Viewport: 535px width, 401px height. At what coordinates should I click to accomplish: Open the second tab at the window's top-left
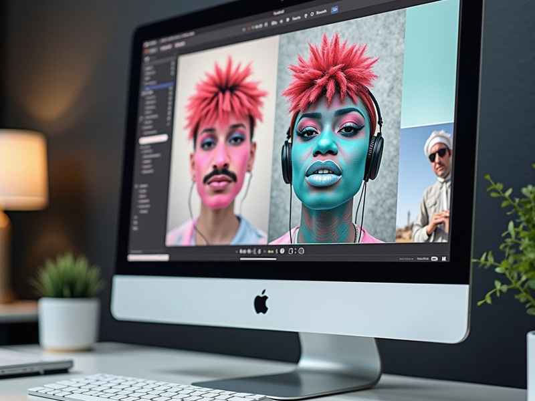click(166, 47)
